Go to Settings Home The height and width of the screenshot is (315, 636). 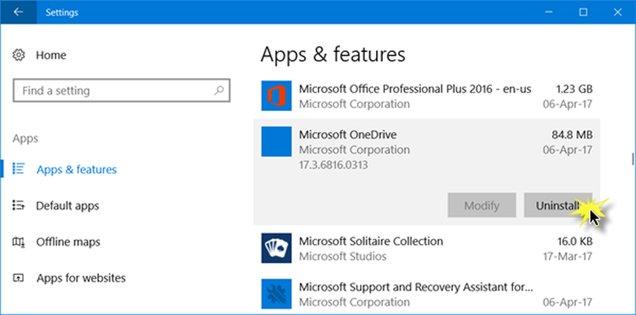[x=51, y=55]
